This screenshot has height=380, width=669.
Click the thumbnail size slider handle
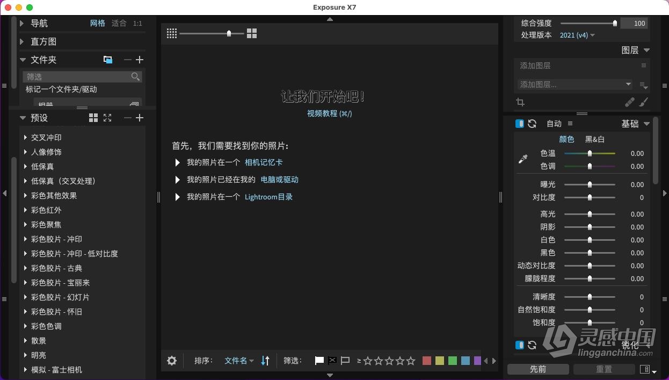(229, 33)
